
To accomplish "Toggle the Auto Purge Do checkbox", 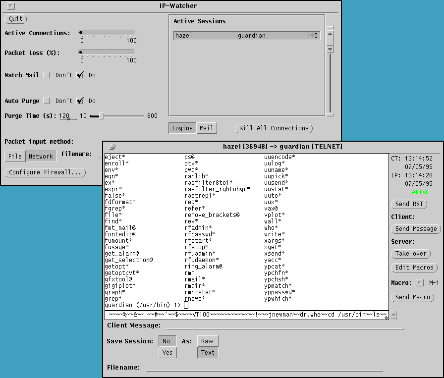I will [80, 101].
